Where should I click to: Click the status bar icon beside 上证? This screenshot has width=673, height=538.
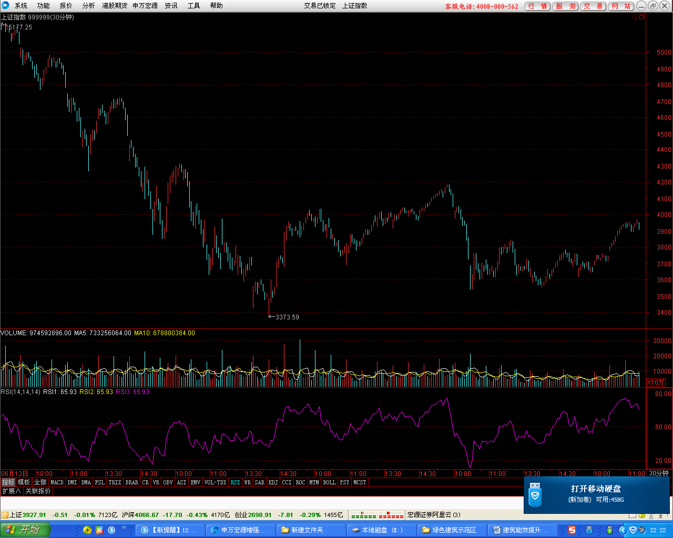point(5,515)
